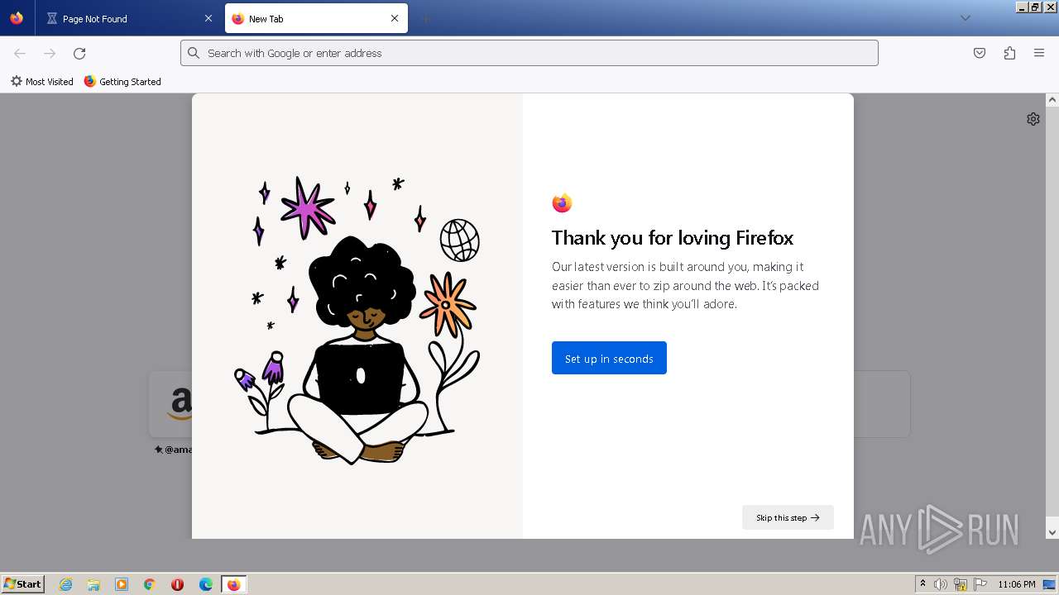Open the Firefox application menu

point(1039,53)
